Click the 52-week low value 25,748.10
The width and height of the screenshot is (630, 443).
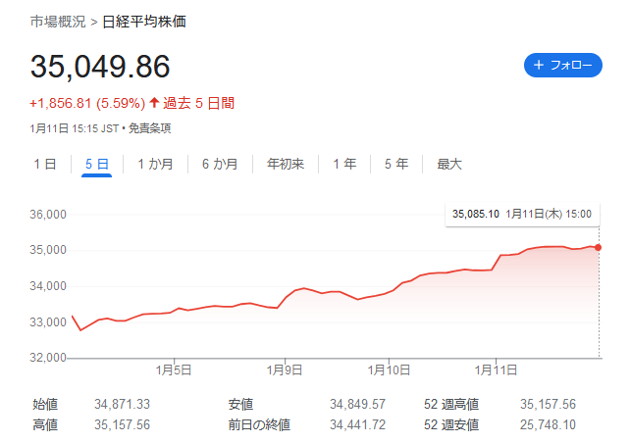tap(548, 424)
